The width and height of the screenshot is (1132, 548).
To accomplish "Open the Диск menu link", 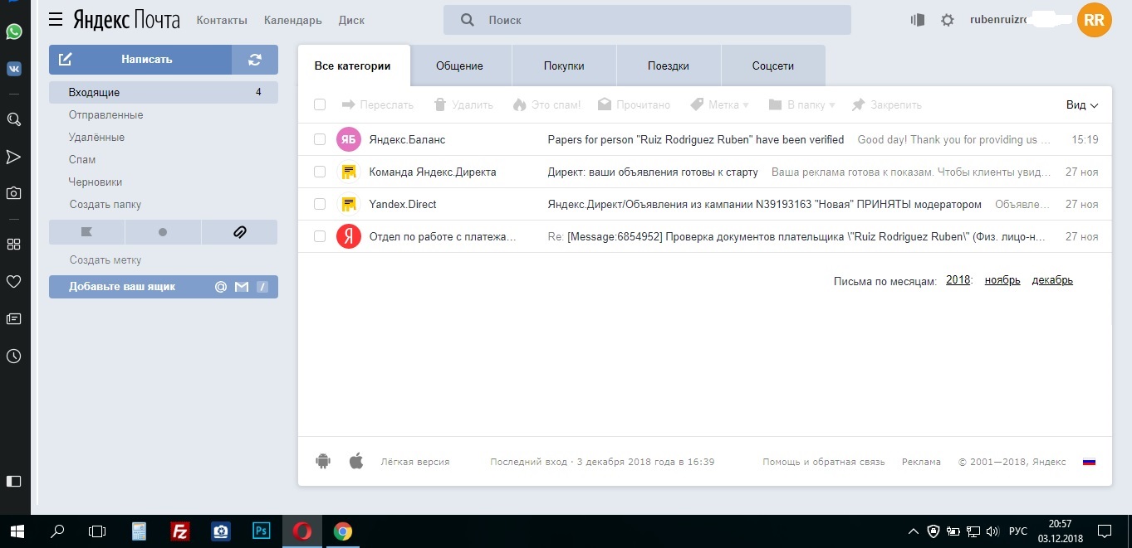I will click(x=351, y=20).
